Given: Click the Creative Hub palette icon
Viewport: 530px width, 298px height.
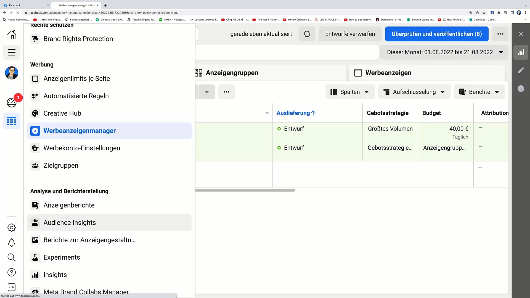Looking at the screenshot, I should [35, 113].
